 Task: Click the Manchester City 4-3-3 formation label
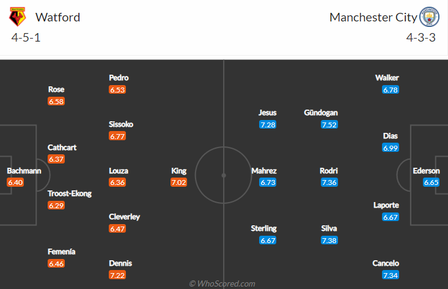(x=421, y=37)
